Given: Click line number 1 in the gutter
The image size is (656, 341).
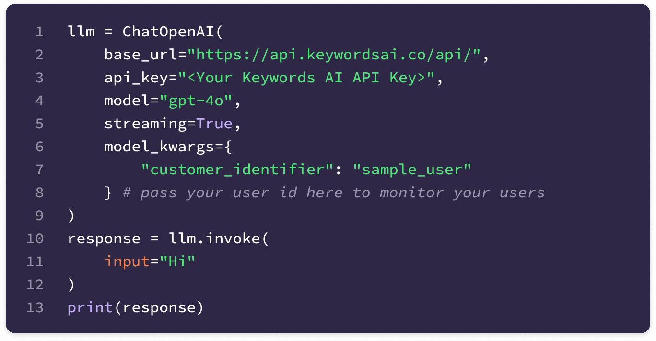Looking at the screenshot, I should (x=39, y=32).
